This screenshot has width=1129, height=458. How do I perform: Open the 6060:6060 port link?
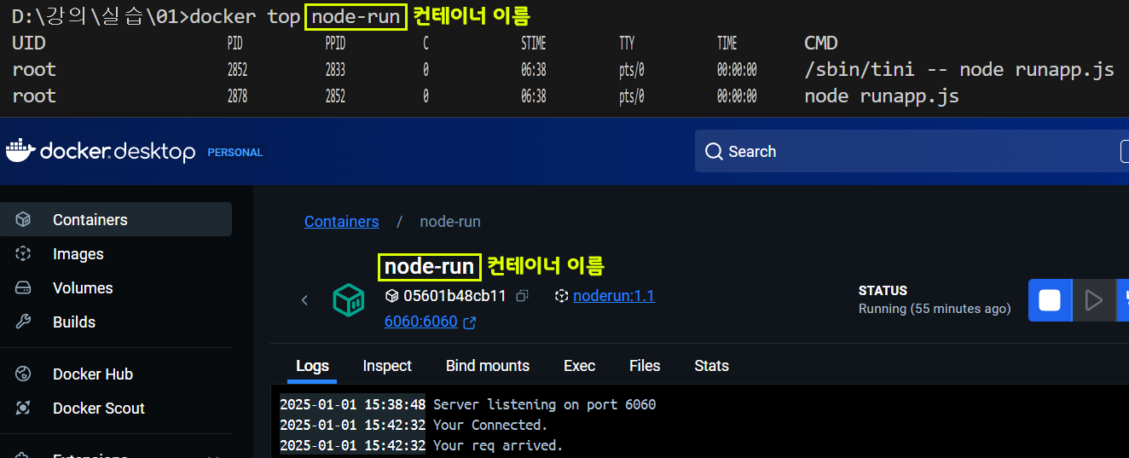pos(420,322)
